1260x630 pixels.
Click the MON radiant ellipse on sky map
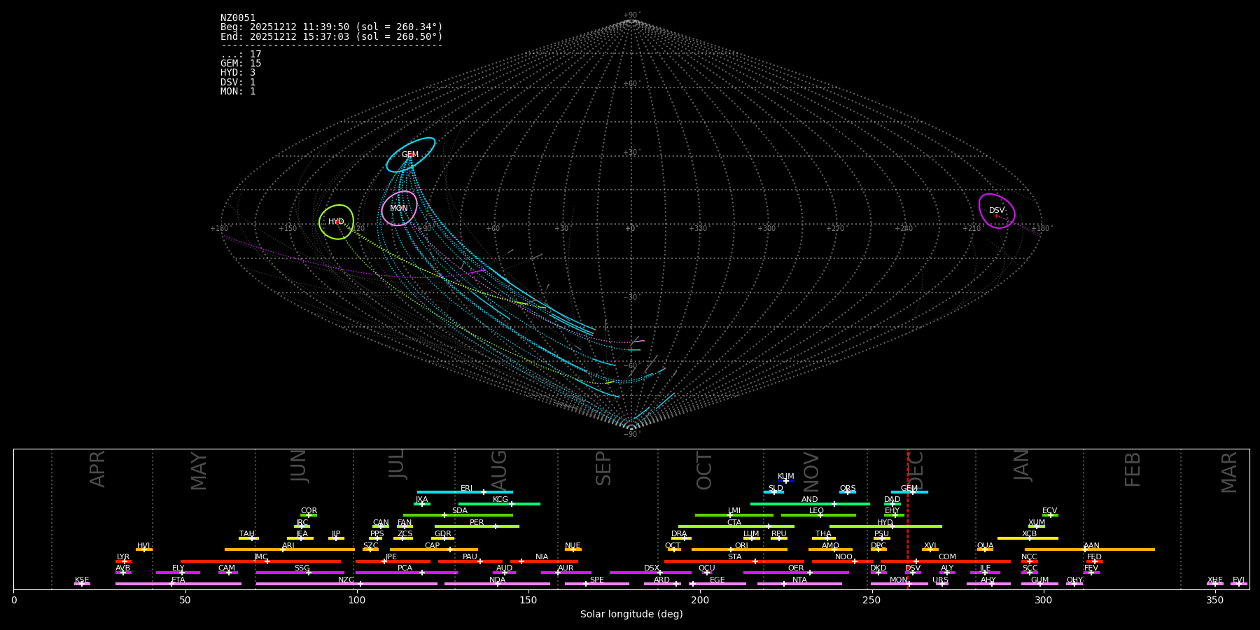coord(399,209)
